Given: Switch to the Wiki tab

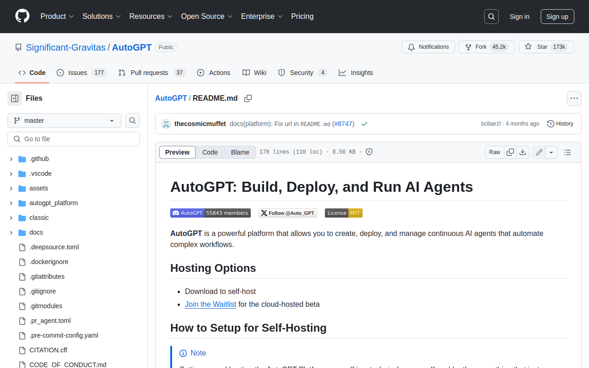Looking at the screenshot, I should point(254,73).
